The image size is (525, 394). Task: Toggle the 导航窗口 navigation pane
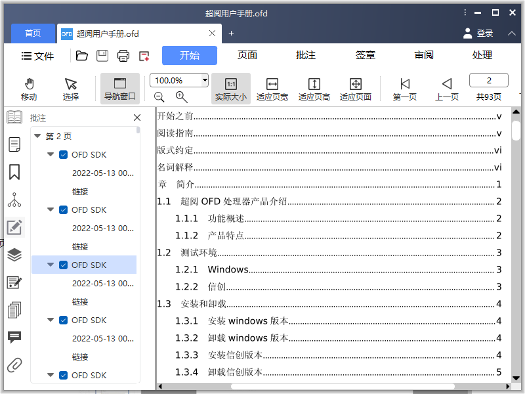click(120, 89)
